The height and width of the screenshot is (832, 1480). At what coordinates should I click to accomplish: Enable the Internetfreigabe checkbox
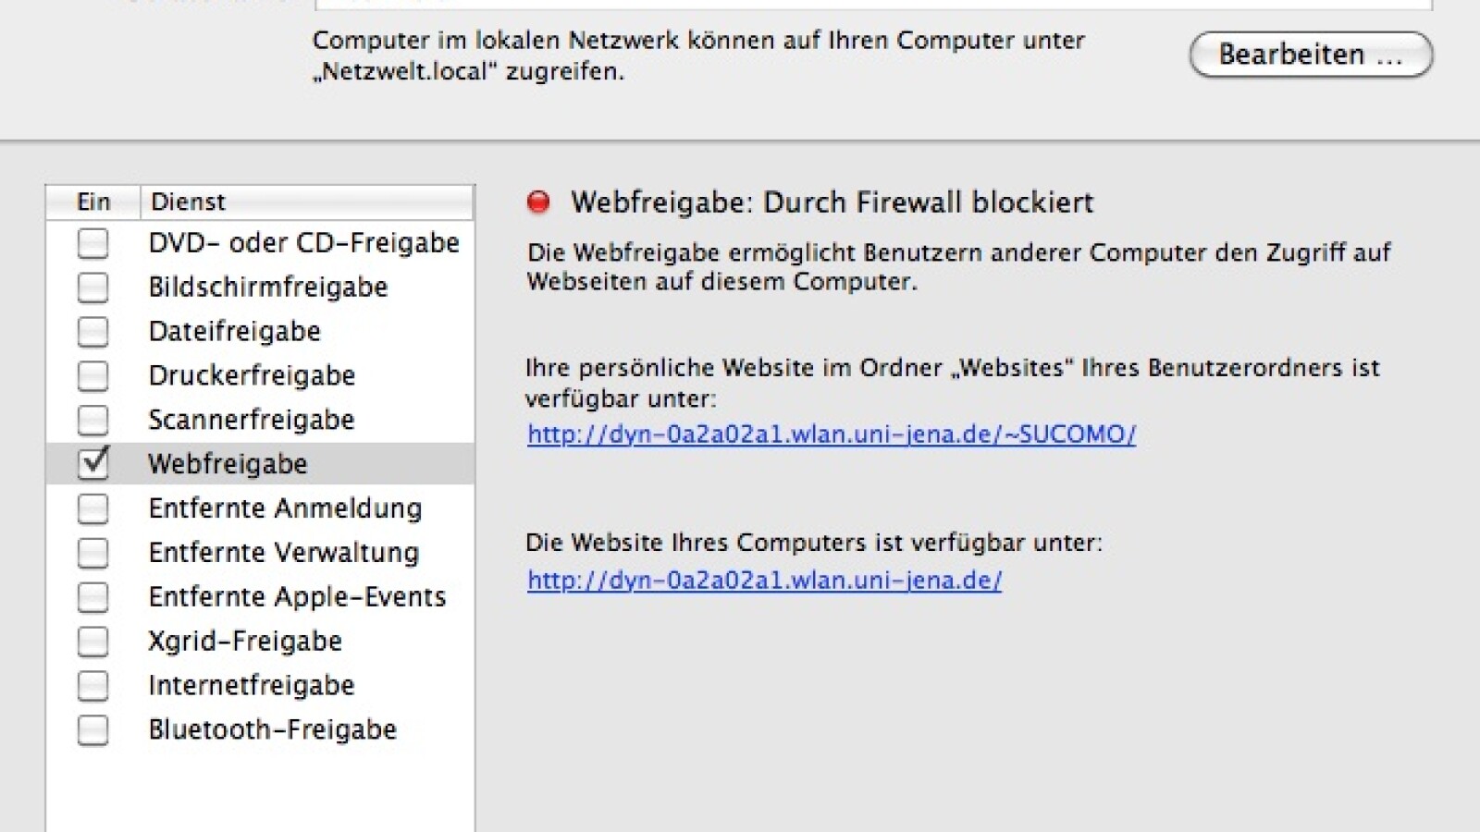(x=92, y=686)
